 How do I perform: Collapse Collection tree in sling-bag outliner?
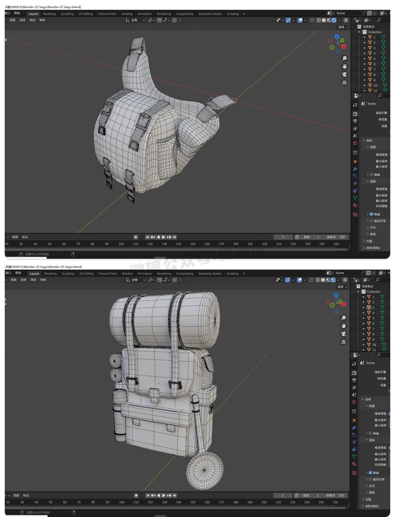(359, 32)
